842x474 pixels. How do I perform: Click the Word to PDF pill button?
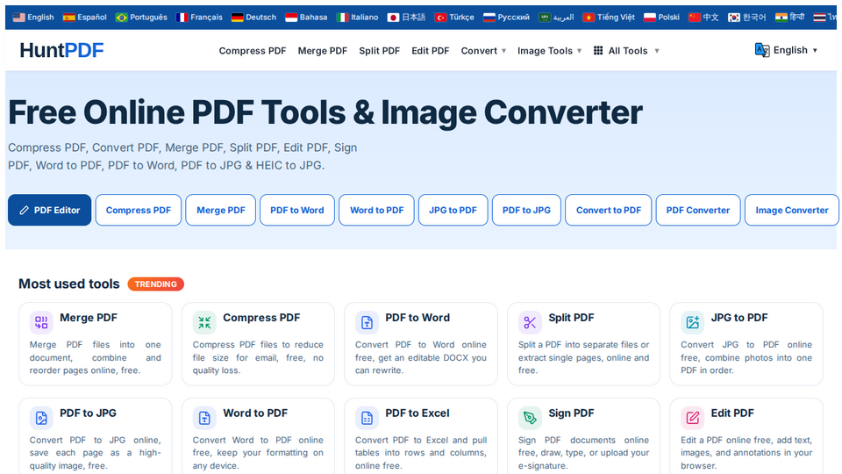pos(376,210)
